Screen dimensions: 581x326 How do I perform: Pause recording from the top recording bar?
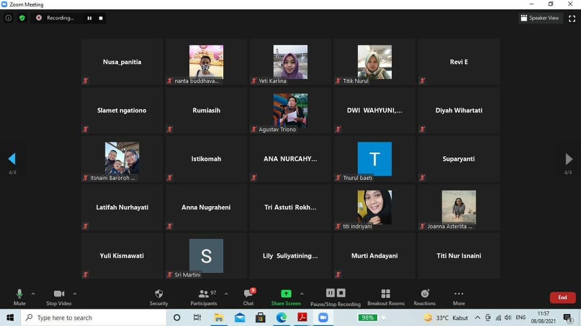tap(89, 18)
